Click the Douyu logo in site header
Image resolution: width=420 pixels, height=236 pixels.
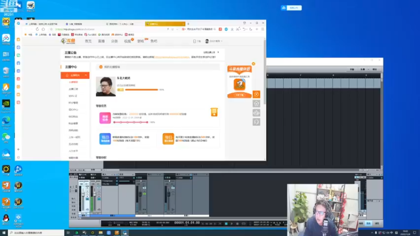point(68,41)
